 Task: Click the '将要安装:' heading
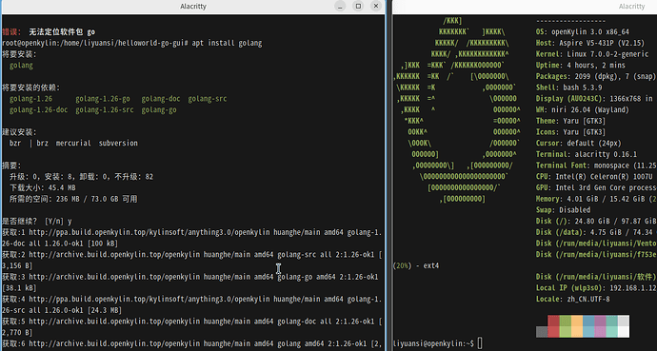point(19,54)
